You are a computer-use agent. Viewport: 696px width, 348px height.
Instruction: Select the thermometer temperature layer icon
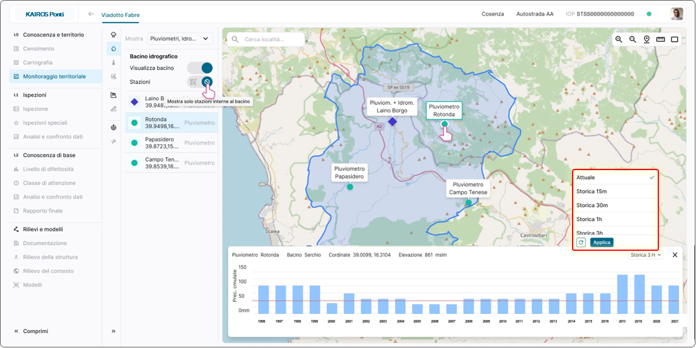tap(114, 63)
